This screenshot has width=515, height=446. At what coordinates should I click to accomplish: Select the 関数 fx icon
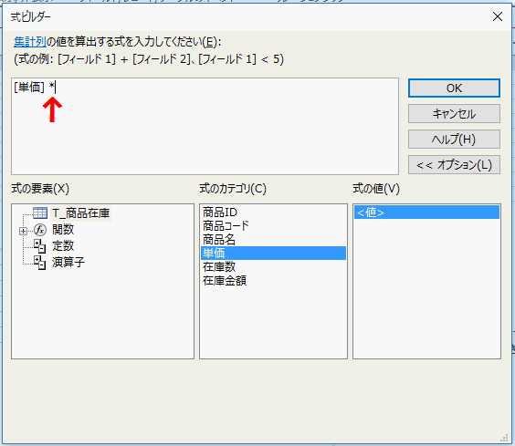tap(40, 230)
